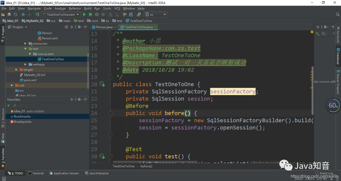The image size is (341, 181).
Task: Open the Refactor menu
Action: click(75, 8)
